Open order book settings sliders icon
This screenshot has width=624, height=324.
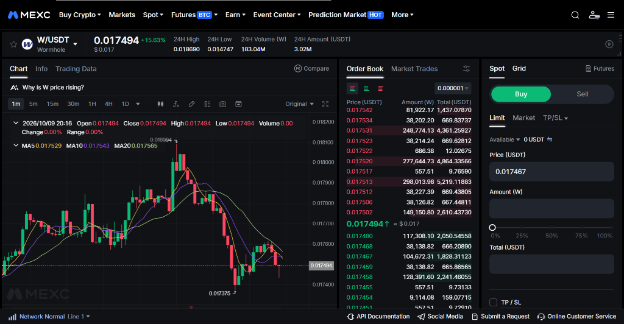coord(466,69)
